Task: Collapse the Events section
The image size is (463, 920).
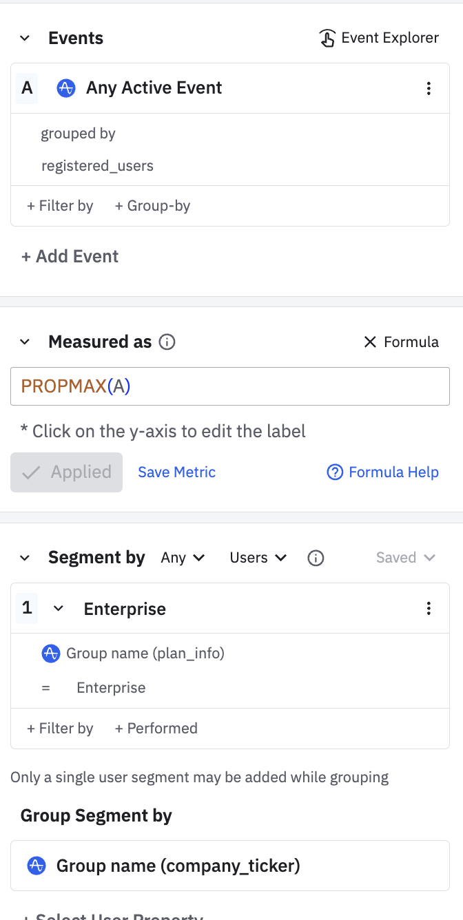Action: click(x=25, y=39)
